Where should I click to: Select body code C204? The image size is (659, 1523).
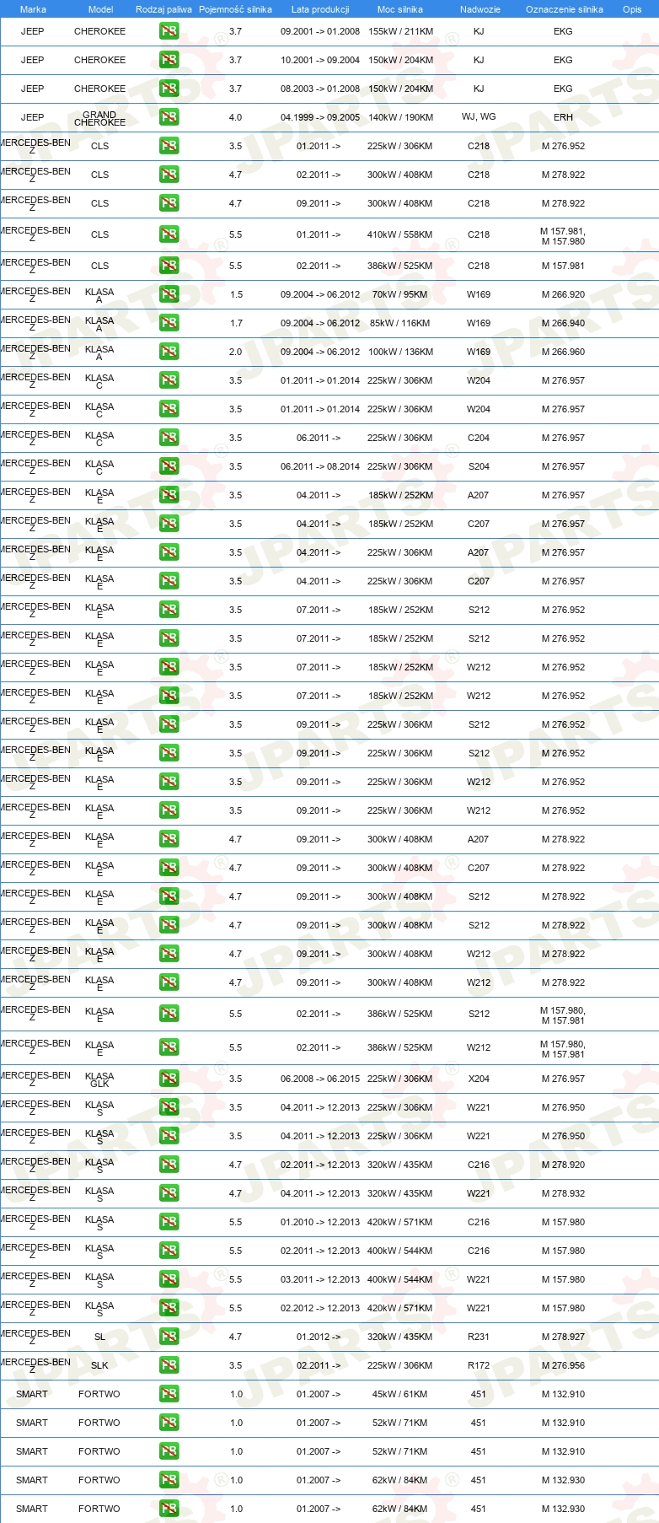point(479,438)
